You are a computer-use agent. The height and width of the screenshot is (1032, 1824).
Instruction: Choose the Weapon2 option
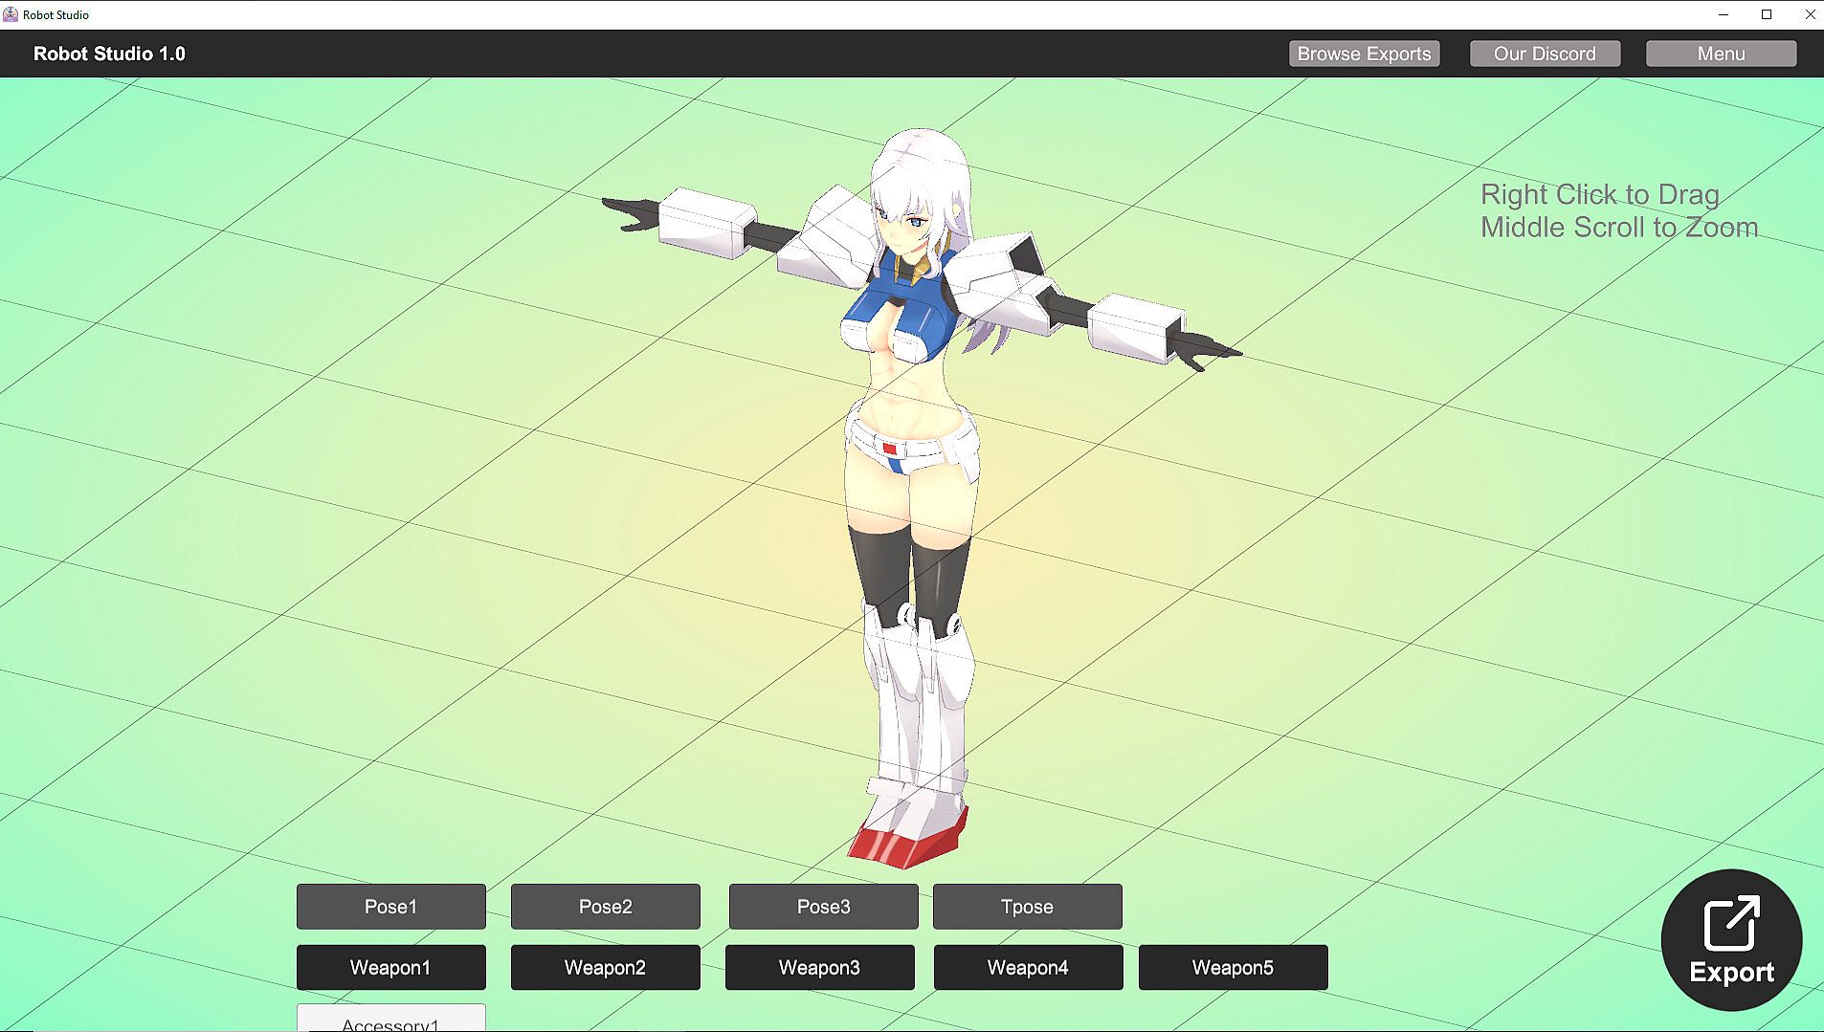[x=606, y=968]
